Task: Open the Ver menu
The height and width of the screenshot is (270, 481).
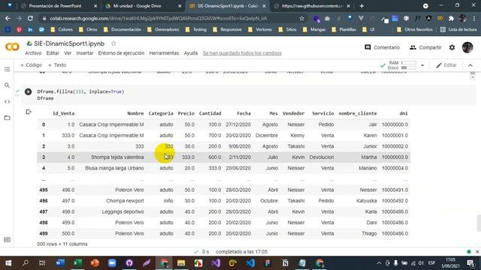Action: [x=68, y=53]
